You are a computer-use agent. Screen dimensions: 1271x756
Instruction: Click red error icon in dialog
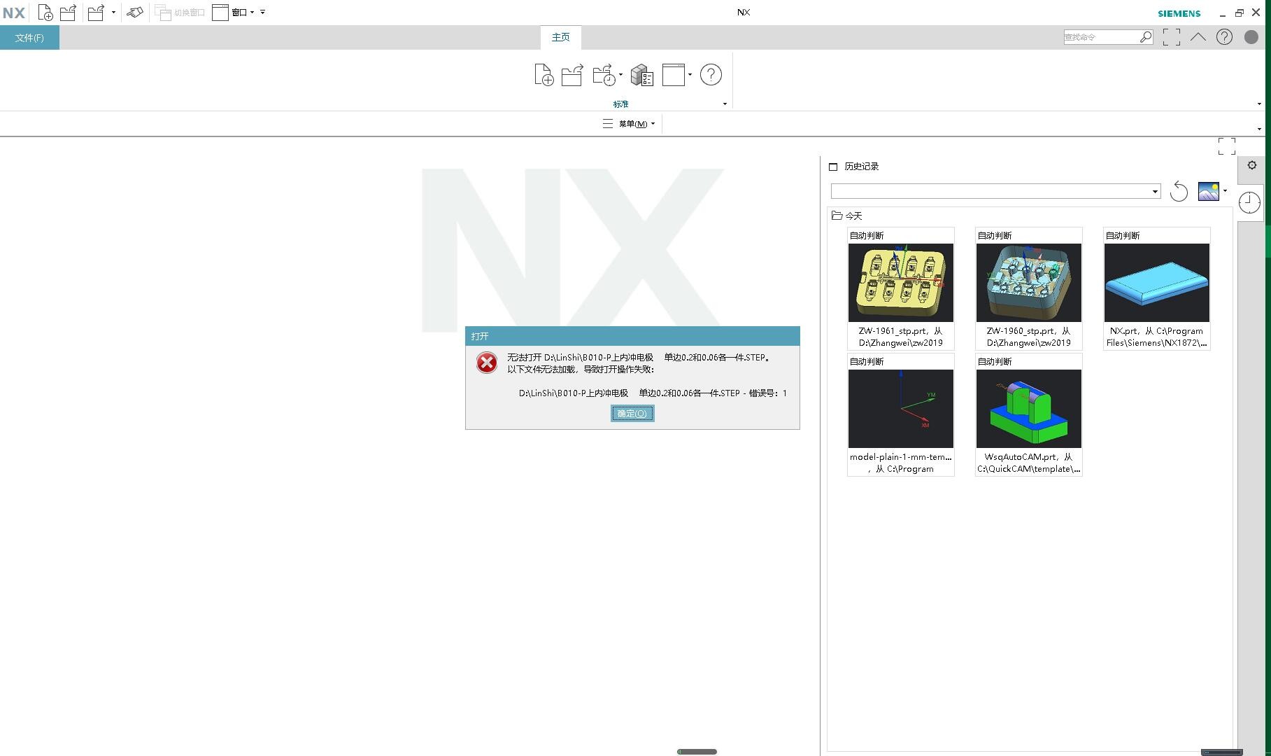(x=487, y=363)
